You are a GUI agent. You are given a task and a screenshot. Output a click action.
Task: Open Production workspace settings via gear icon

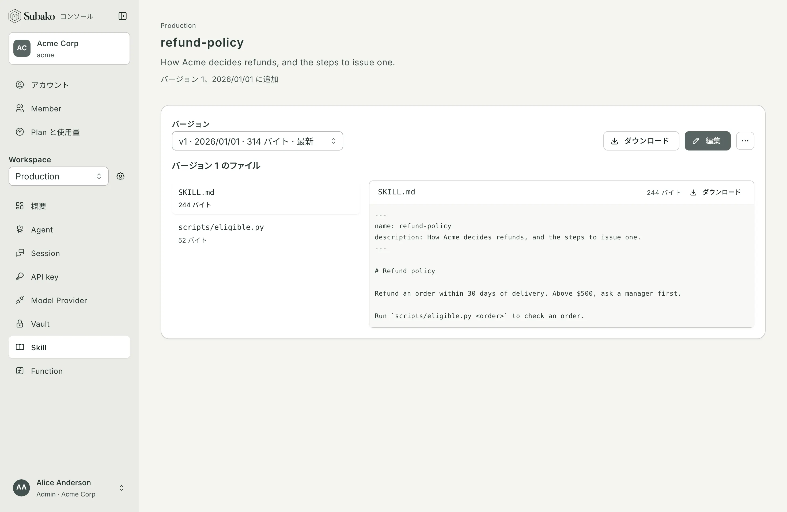(x=120, y=176)
